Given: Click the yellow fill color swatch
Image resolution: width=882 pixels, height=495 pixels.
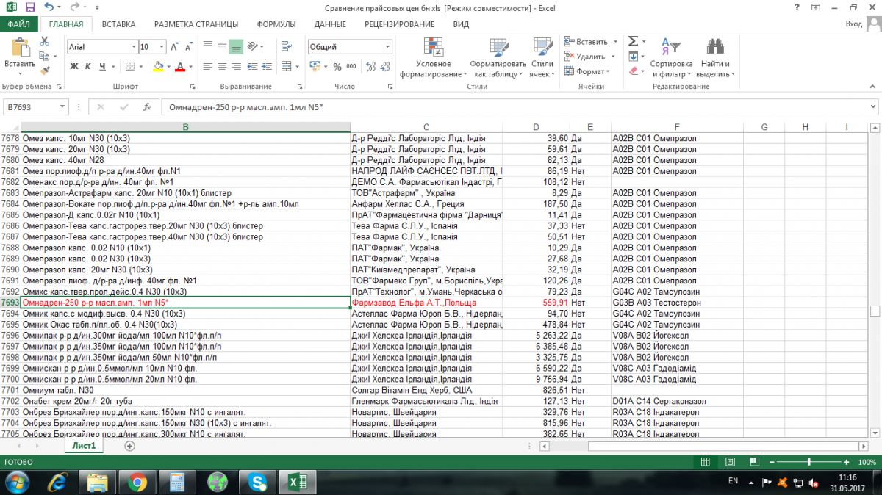Looking at the screenshot, I should pyautogui.click(x=158, y=66).
